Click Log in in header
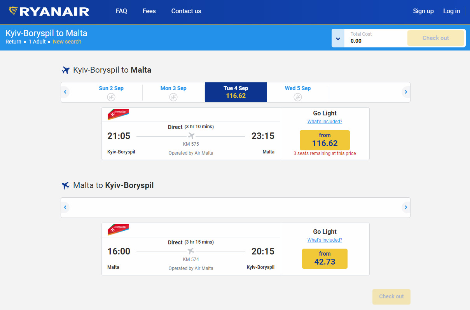The image size is (470, 310). [452, 11]
